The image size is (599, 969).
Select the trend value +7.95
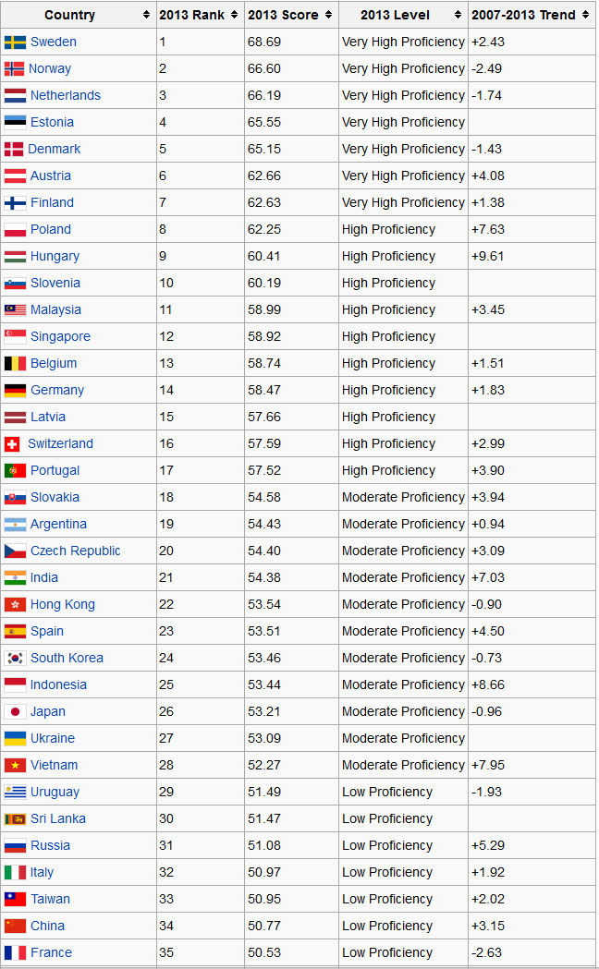point(488,765)
